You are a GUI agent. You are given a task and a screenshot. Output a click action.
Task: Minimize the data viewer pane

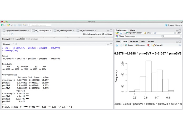point(108,31)
